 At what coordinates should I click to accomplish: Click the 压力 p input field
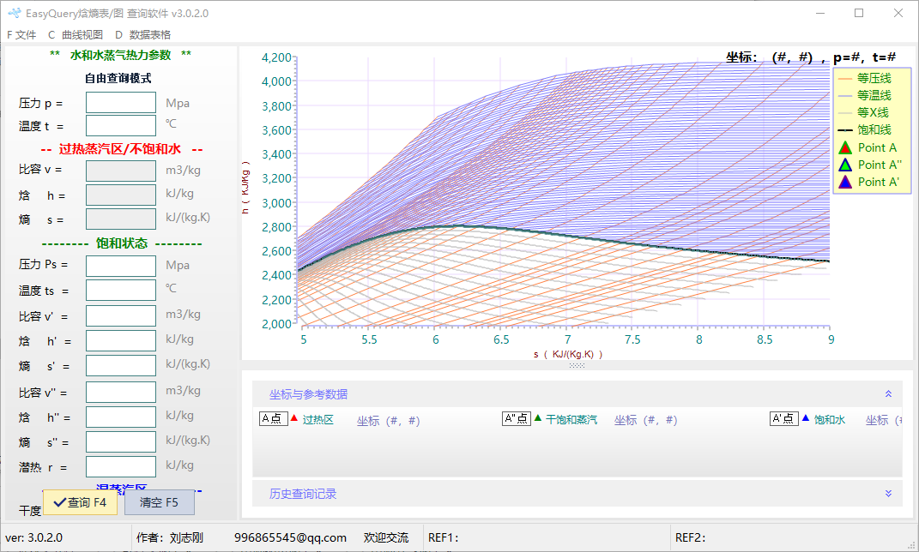(121, 103)
